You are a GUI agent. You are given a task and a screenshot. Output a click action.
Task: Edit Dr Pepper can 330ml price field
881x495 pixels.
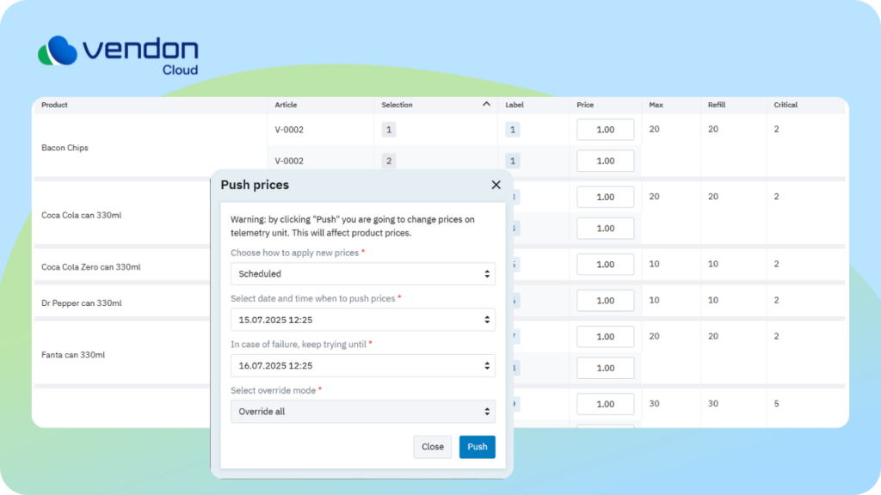pos(605,300)
